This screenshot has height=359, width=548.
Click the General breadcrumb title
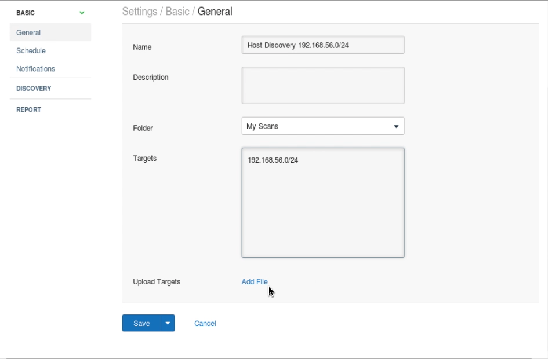coord(215,12)
